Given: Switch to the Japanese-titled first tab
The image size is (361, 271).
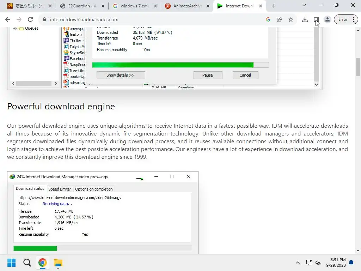Looking at the screenshot, I should (30, 6).
